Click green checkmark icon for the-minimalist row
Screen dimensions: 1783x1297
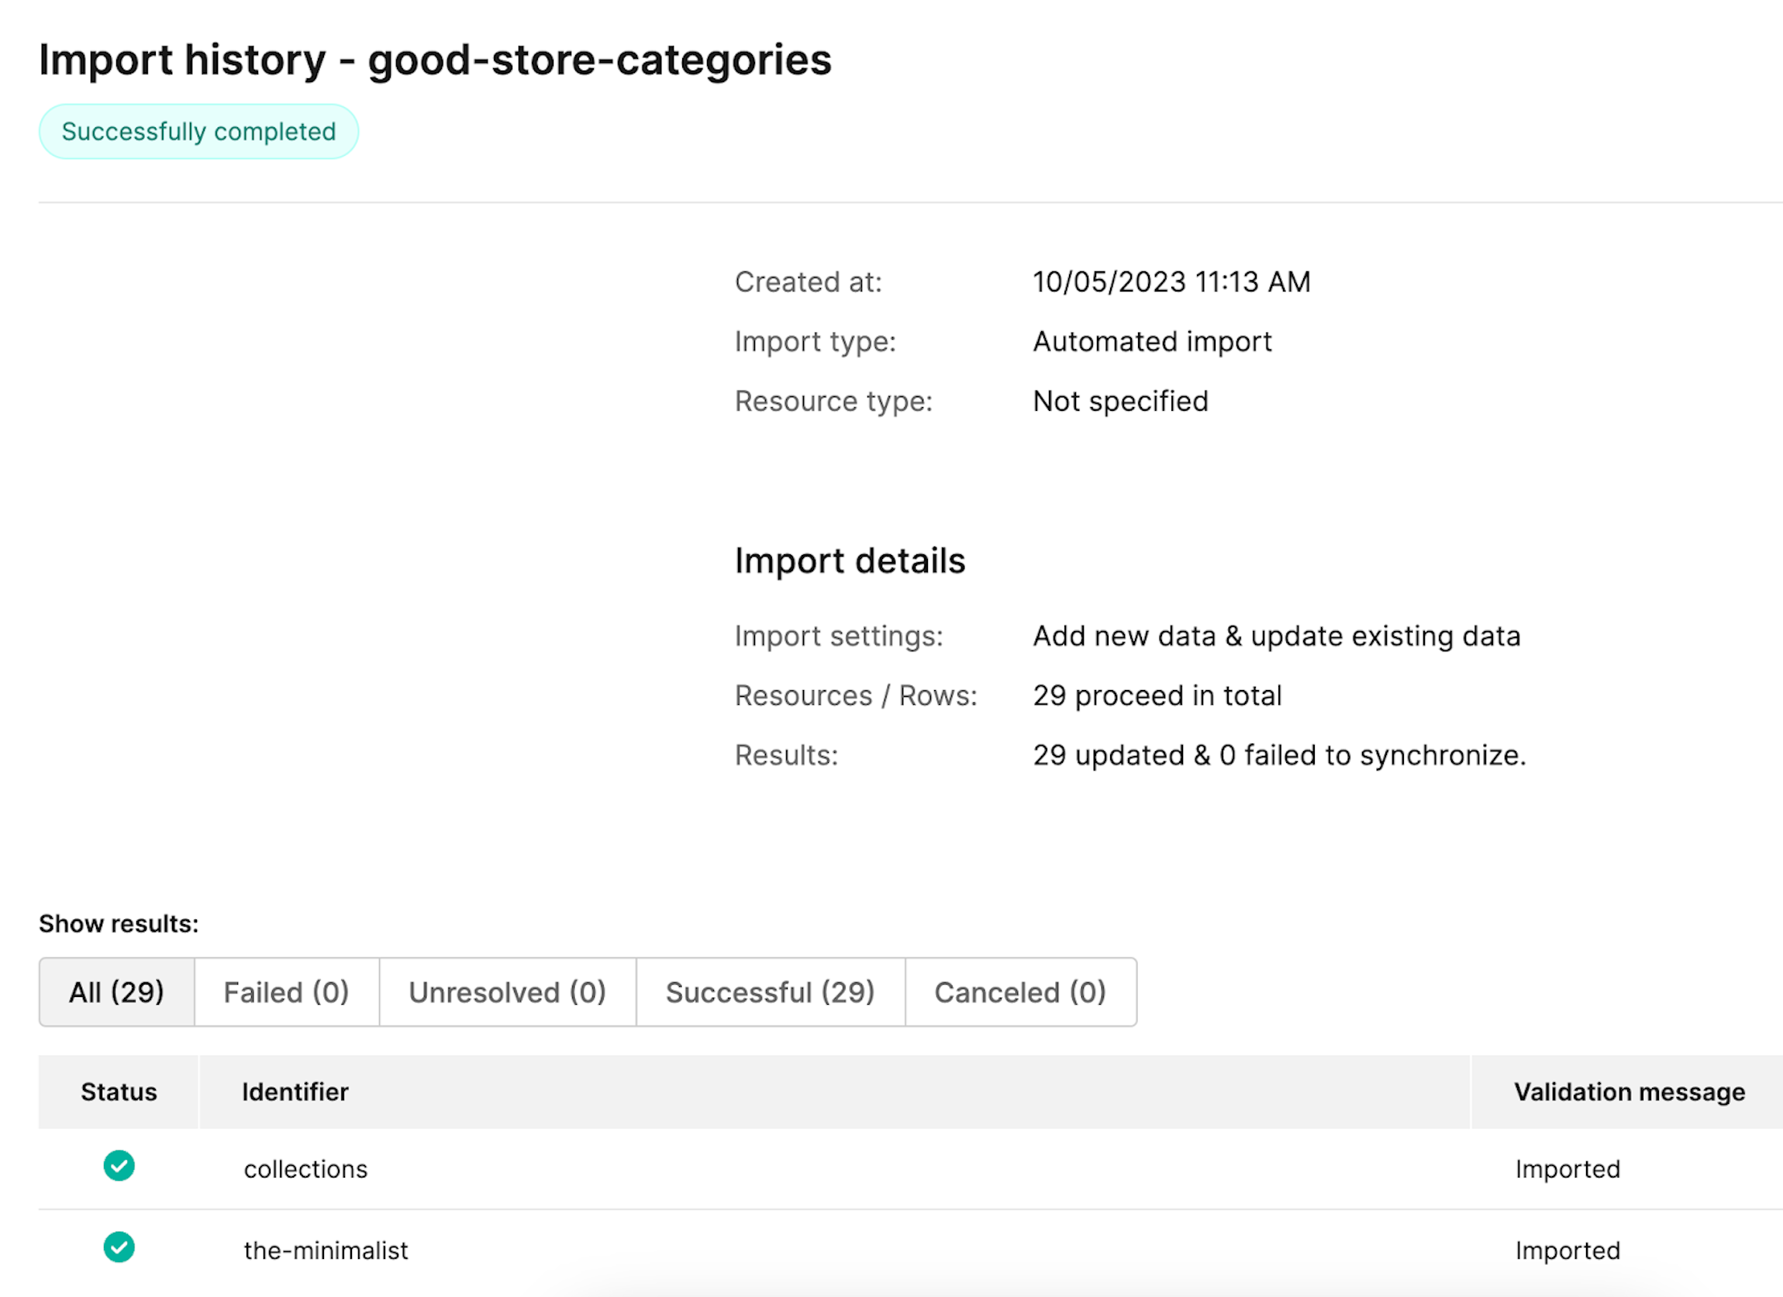click(119, 1247)
